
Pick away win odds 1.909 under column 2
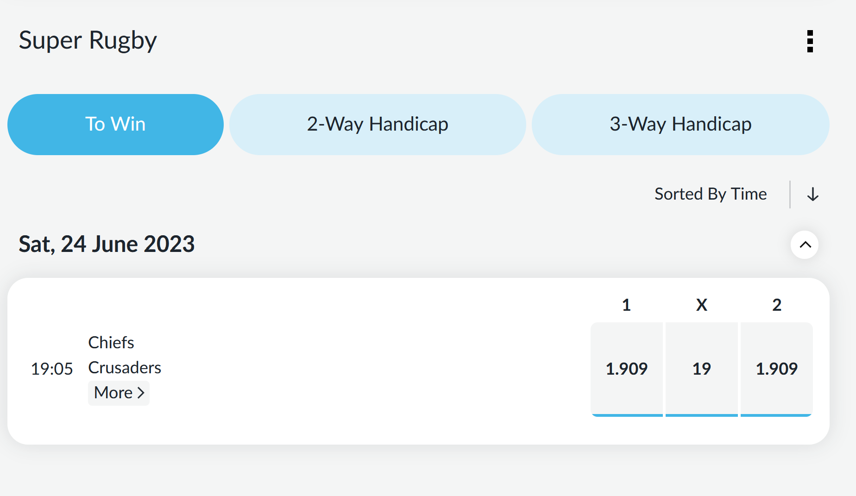776,369
